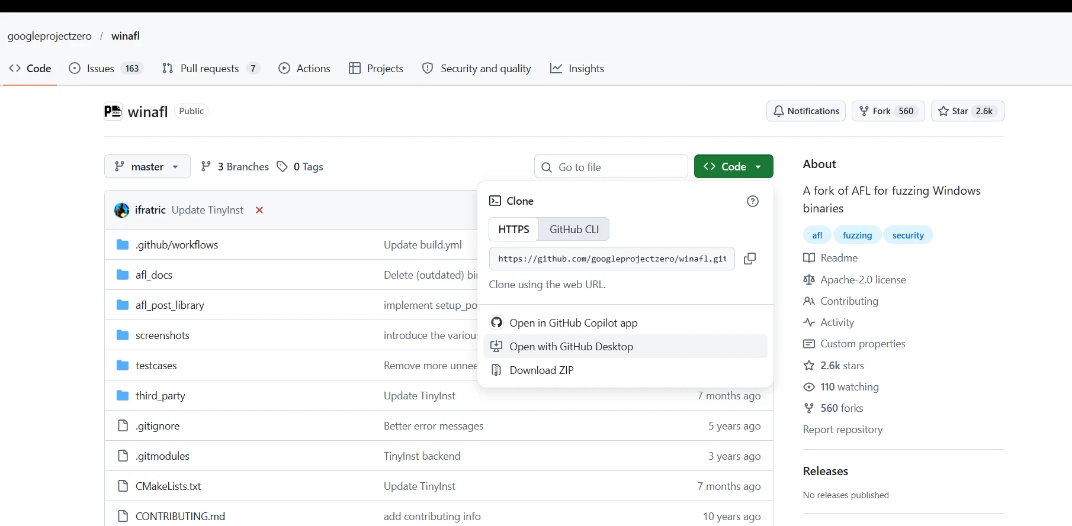Fork the winafl repository
Viewport: 1072px width, 526px height.
pos(888,111)
